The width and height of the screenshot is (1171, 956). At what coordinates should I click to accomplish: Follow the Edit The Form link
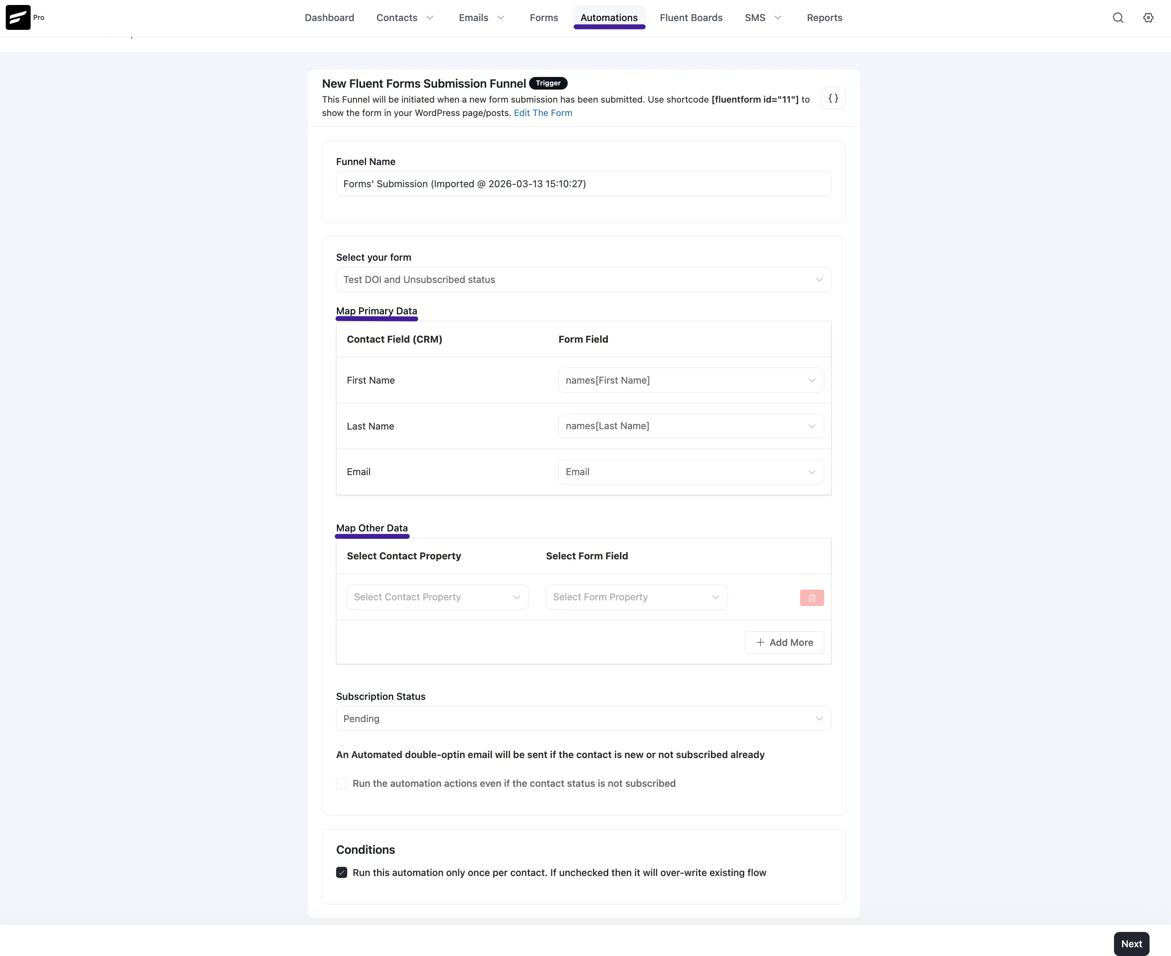point(543,113)
